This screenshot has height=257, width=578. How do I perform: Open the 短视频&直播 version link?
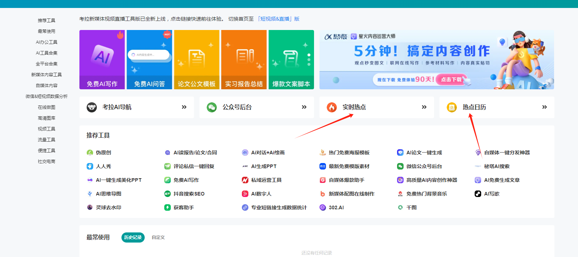click(x=278, y=19)
